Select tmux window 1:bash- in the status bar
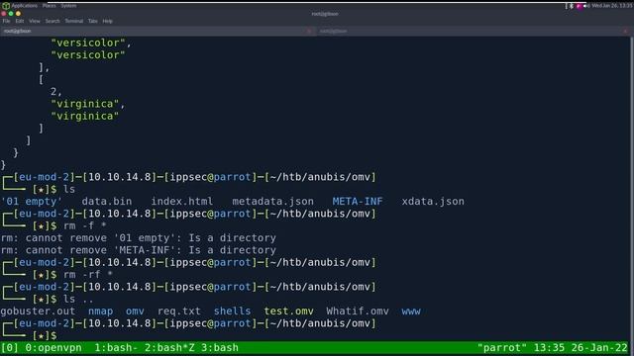Viewport: 634px width, 356px height. point(116,347)
